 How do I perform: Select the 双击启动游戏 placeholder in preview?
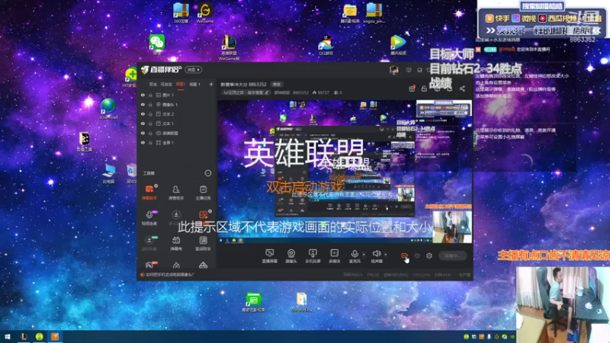[305, 187]
